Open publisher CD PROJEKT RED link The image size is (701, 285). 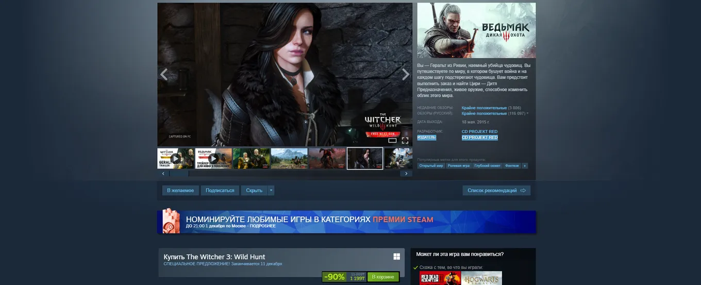click(480, 138)
